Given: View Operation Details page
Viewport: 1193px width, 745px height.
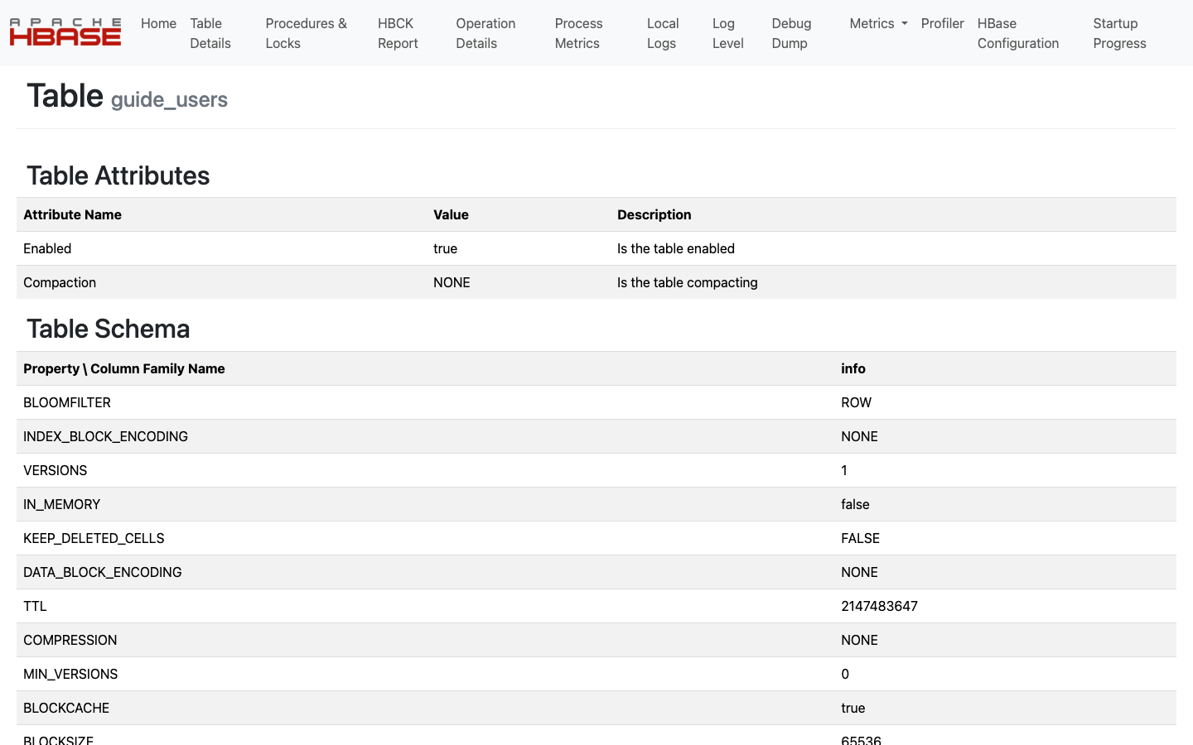Looking at the screenshot, I should point(485,33).
